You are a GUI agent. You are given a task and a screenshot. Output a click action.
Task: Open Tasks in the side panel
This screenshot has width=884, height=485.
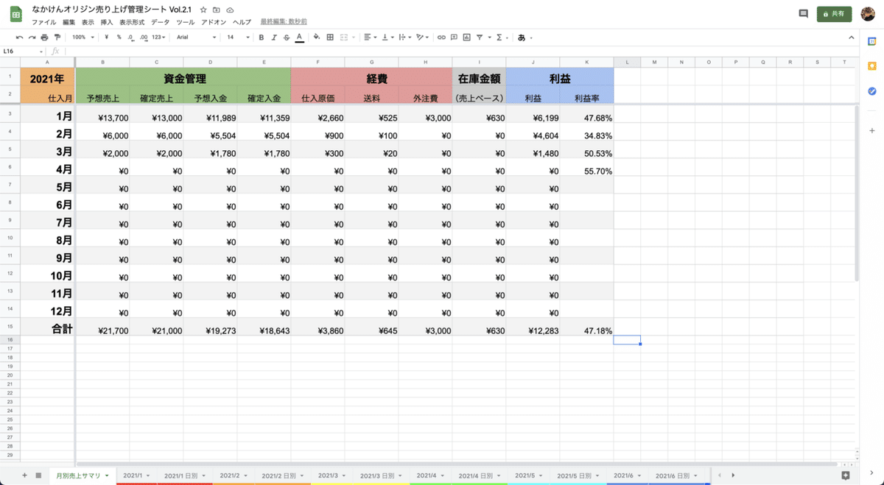872,91
